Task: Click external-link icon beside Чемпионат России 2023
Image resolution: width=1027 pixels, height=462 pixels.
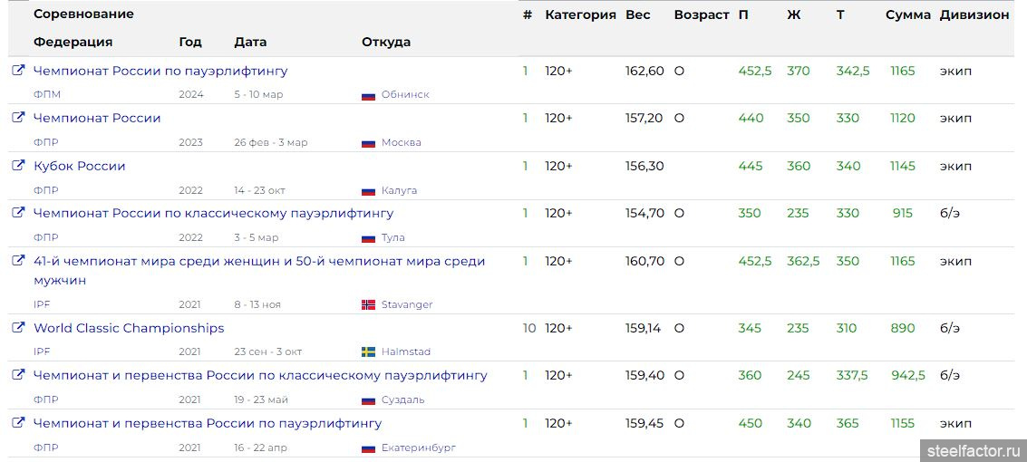Action: click(x=18, y=119)
